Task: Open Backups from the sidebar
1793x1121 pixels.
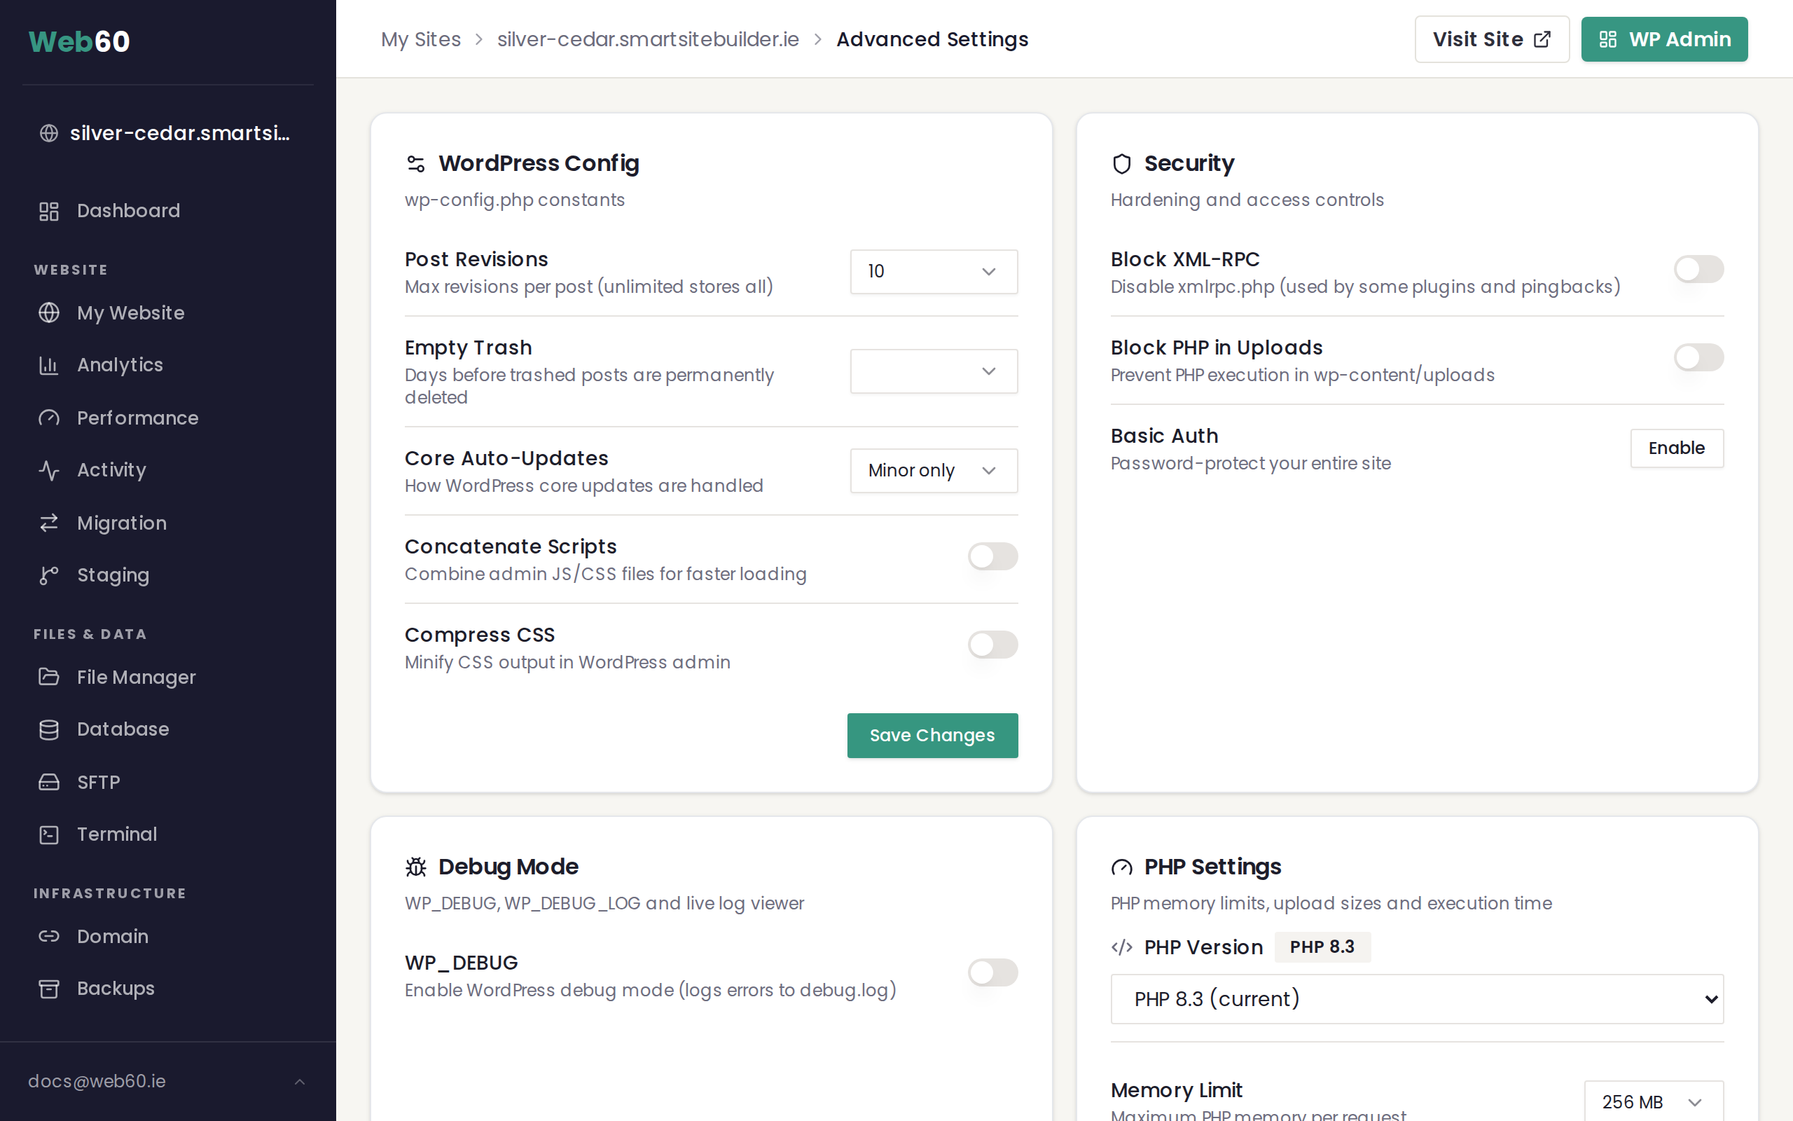Action: click(x=115, y=988)
